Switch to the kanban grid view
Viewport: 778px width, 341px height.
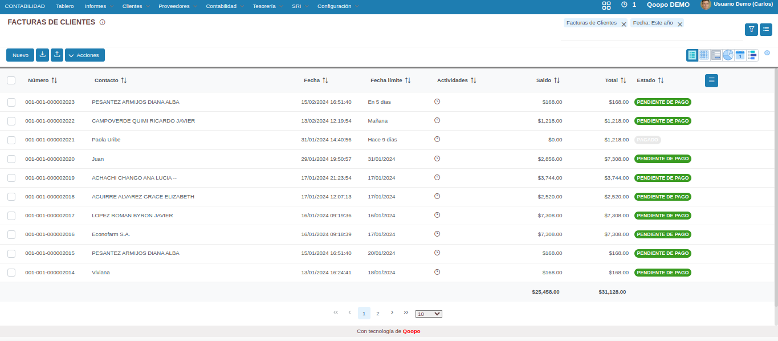pyautogui.click(x=704, y=55)
